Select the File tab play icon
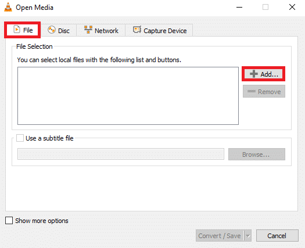The height and width of the screenshot is (248, 305). point(17,30)
